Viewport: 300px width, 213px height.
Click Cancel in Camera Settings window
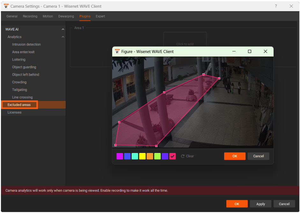coord(284,204)
